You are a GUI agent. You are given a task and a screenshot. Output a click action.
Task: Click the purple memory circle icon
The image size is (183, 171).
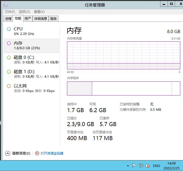coord(9,43)
